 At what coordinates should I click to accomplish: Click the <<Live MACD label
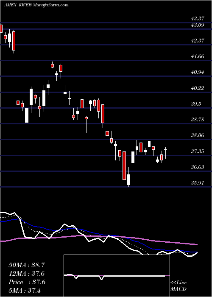pyautogui.click(x=179, y=286)
